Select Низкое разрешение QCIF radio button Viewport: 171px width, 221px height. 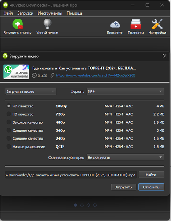(x=9, y=146)
